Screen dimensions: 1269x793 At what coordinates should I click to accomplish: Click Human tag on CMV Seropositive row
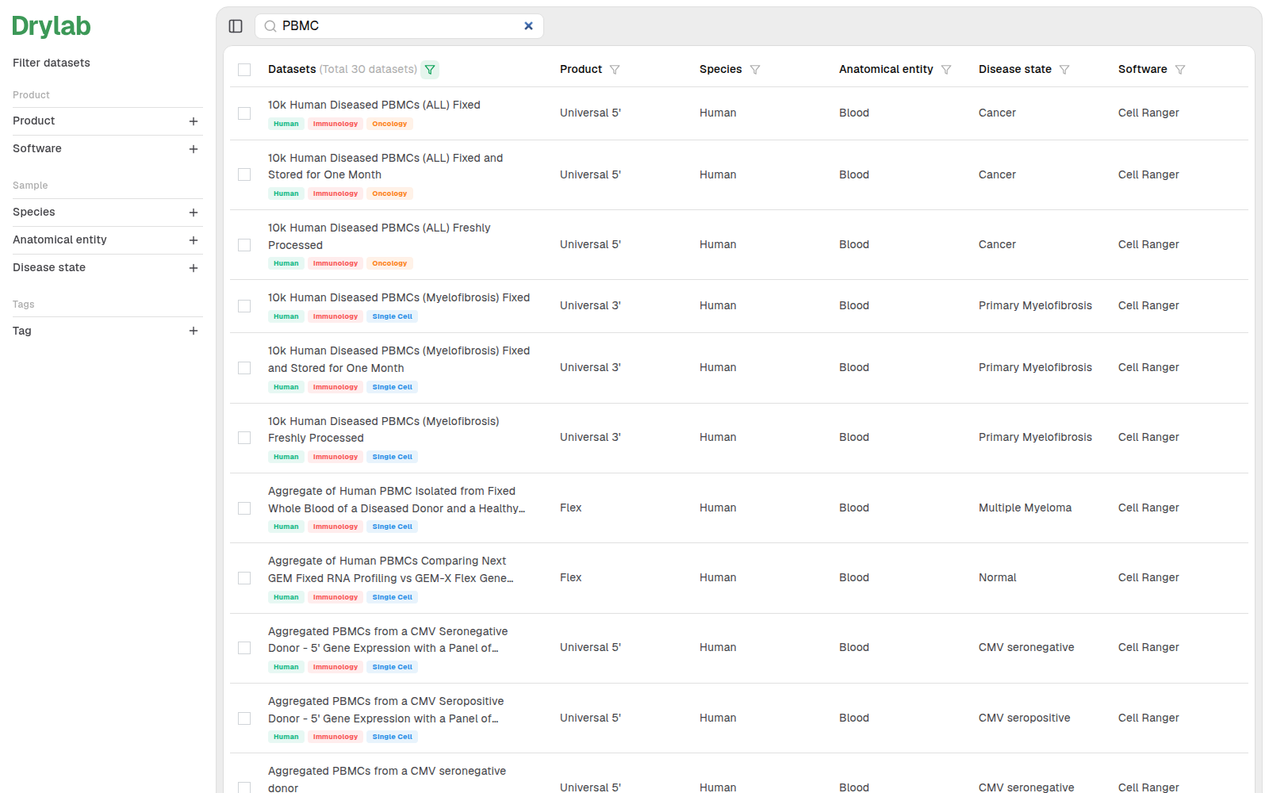coord(286,737)
